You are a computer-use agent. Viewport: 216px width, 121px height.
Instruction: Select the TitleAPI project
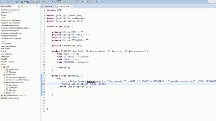(4, 59)
